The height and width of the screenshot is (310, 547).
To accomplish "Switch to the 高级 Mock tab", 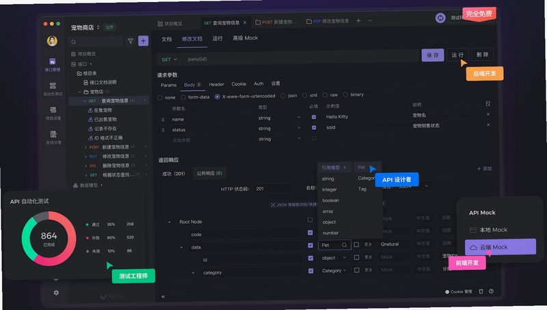I will click(x=245, y=38).
